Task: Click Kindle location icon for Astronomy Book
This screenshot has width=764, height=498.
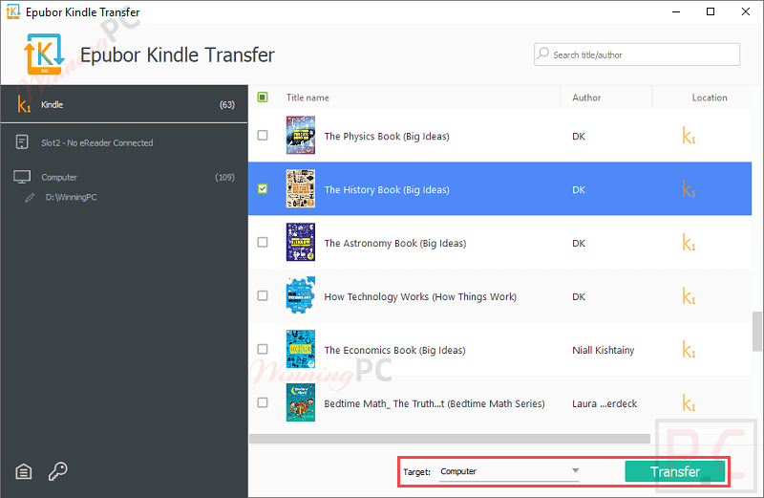Action: pyautogui.click(x=689, y=243)
